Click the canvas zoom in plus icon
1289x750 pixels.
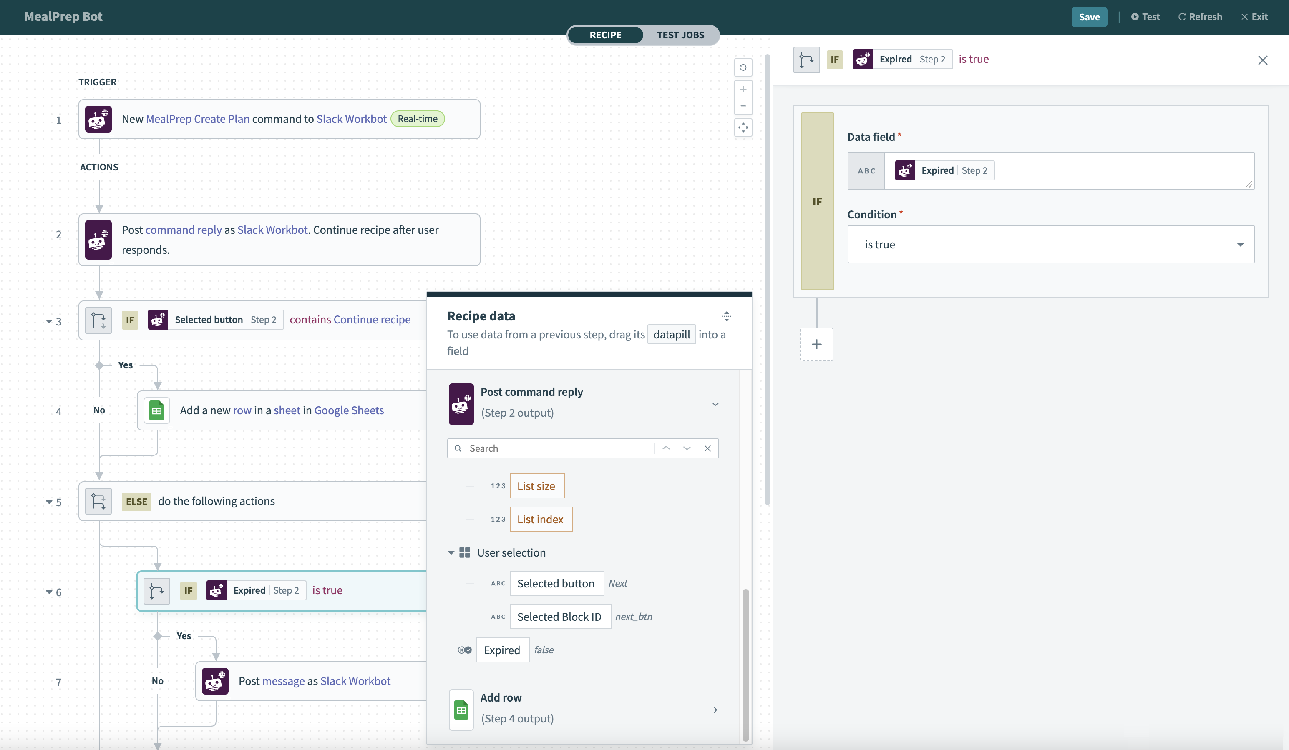743,90
